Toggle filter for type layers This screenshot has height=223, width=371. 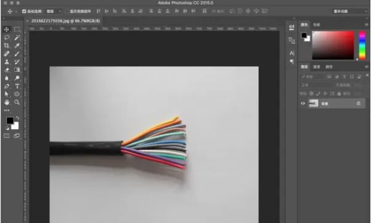pyautogui.click(x=344, y=77)
